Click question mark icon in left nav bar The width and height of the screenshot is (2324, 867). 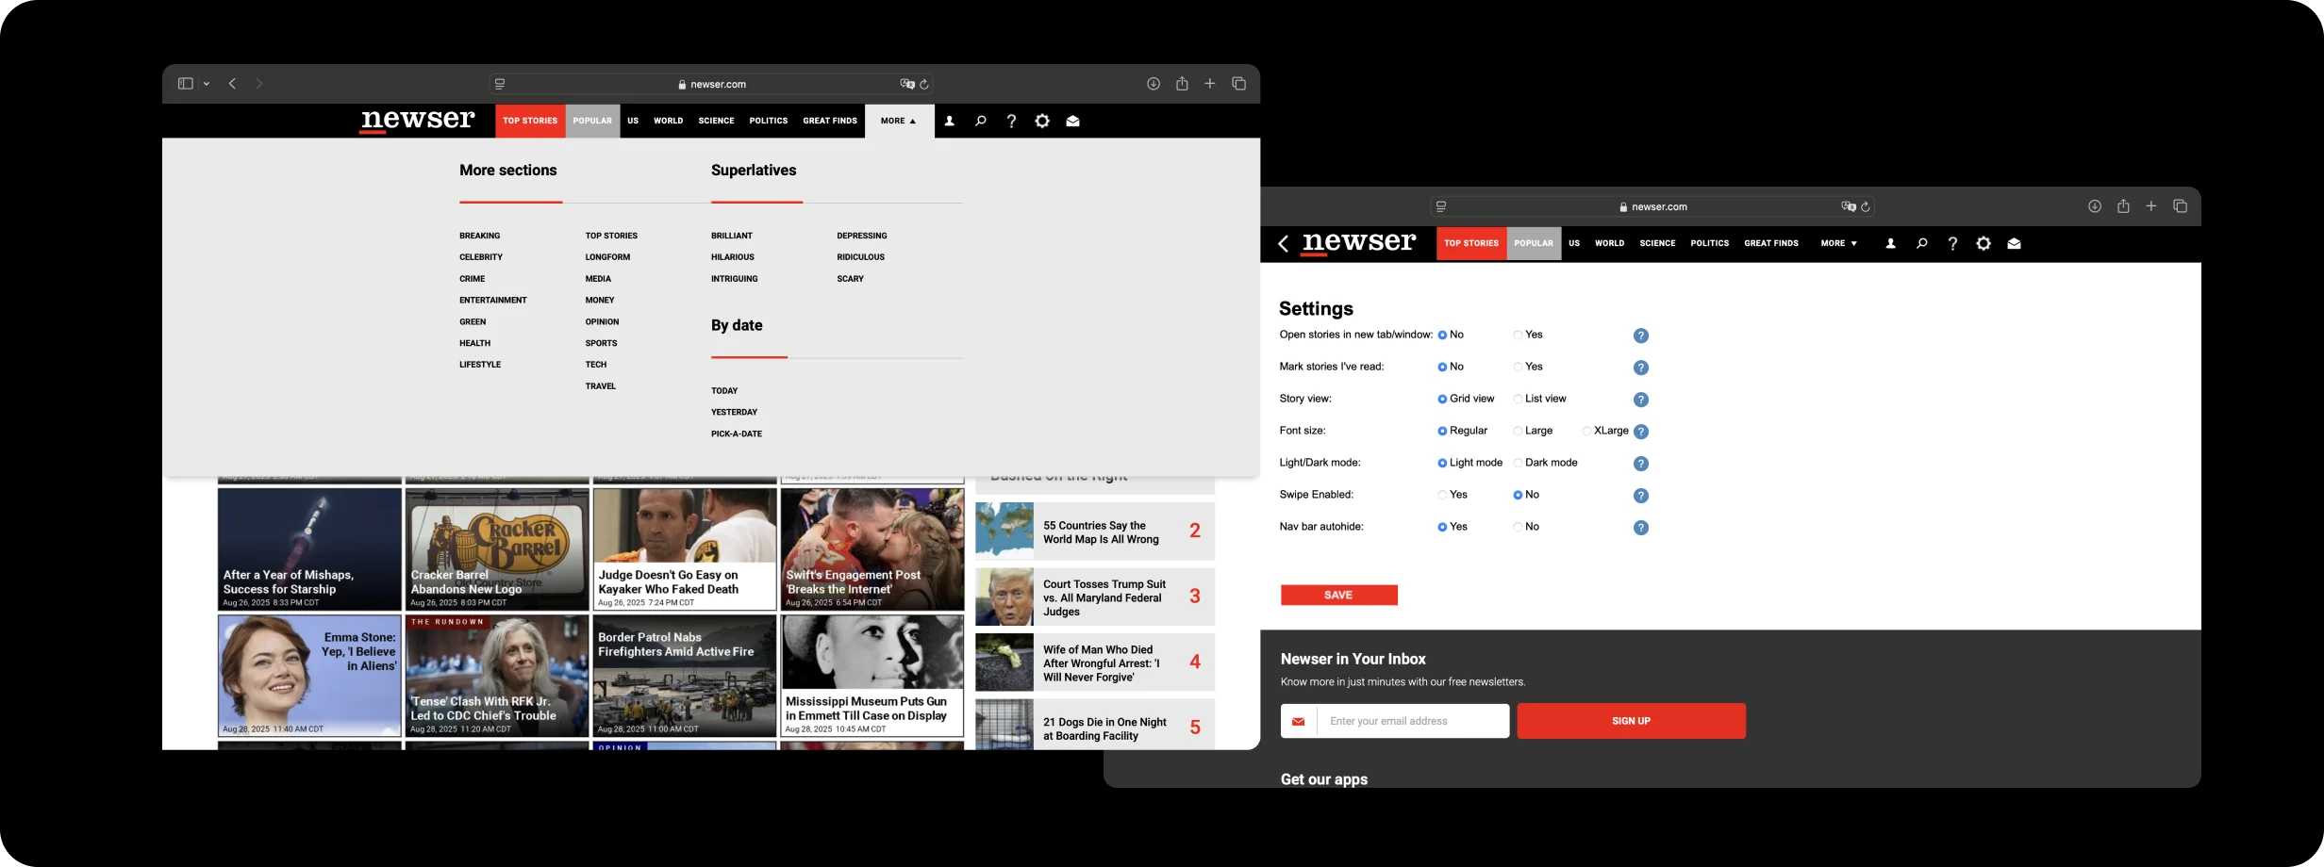[1011, 122]
